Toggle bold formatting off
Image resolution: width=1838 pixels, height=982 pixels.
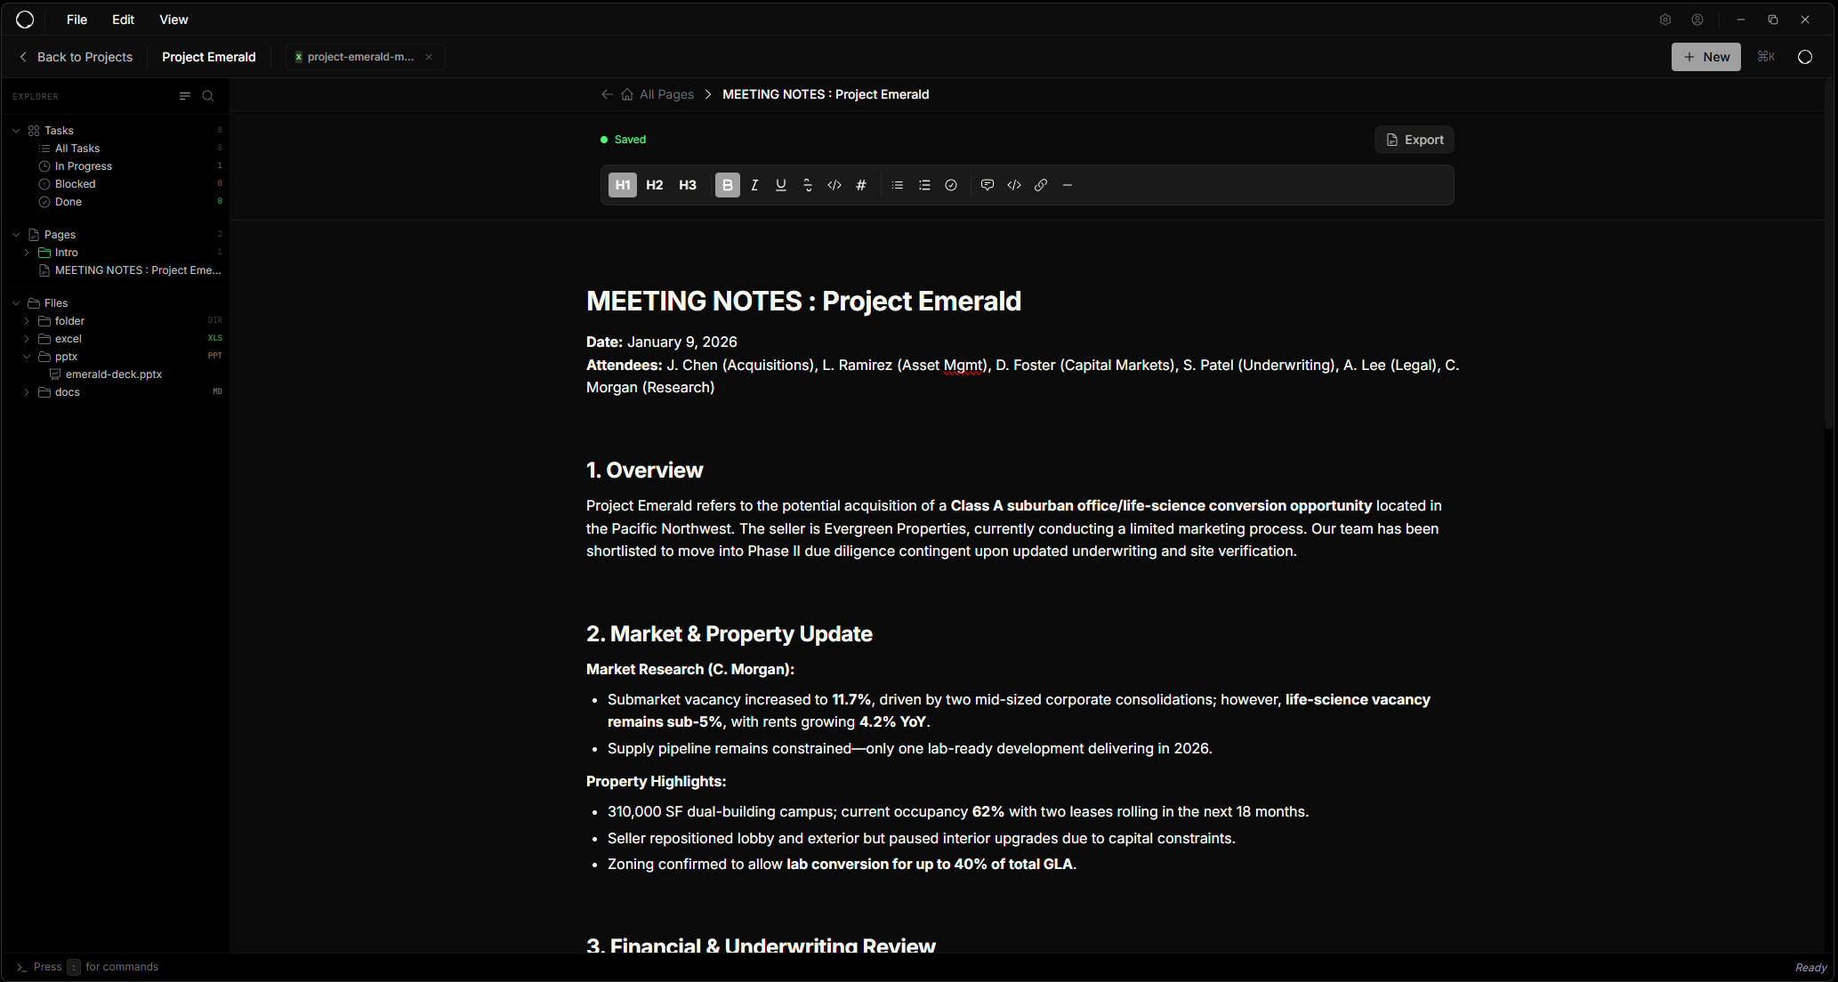click(728, 185)
